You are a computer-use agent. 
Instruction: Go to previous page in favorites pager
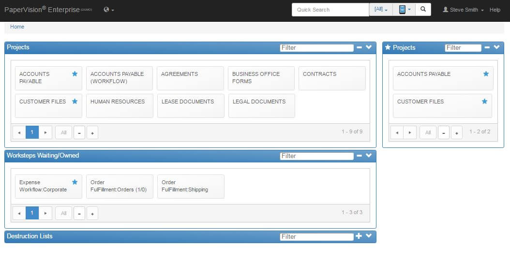click(x=397, y=132)
